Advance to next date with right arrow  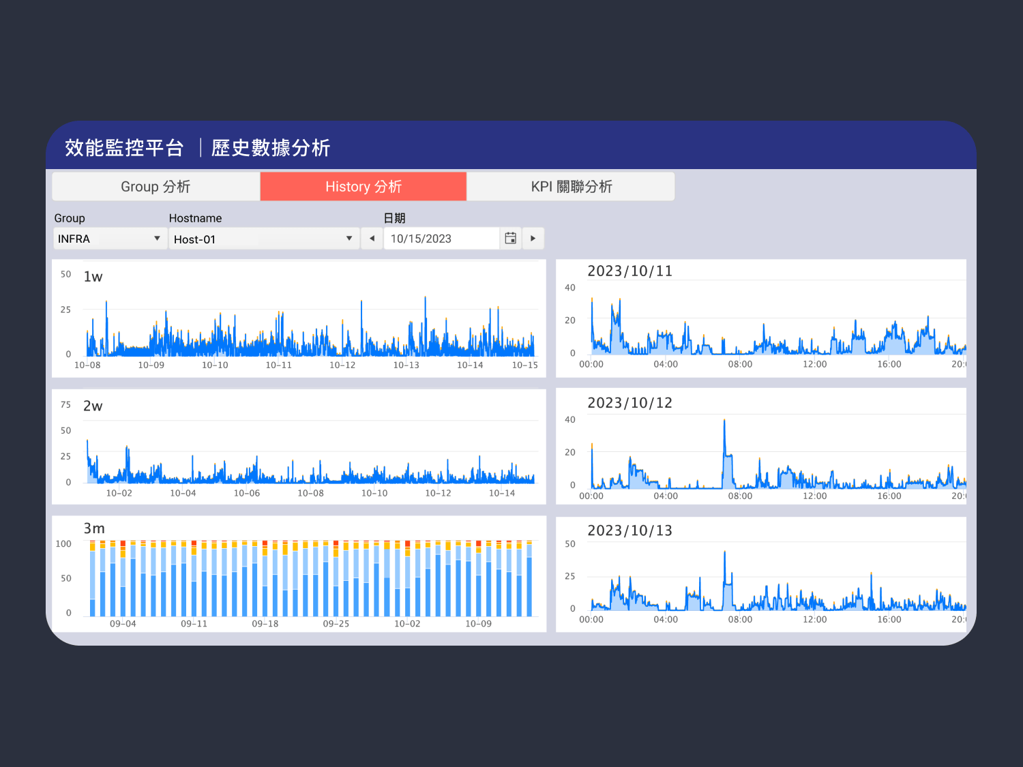533,239
